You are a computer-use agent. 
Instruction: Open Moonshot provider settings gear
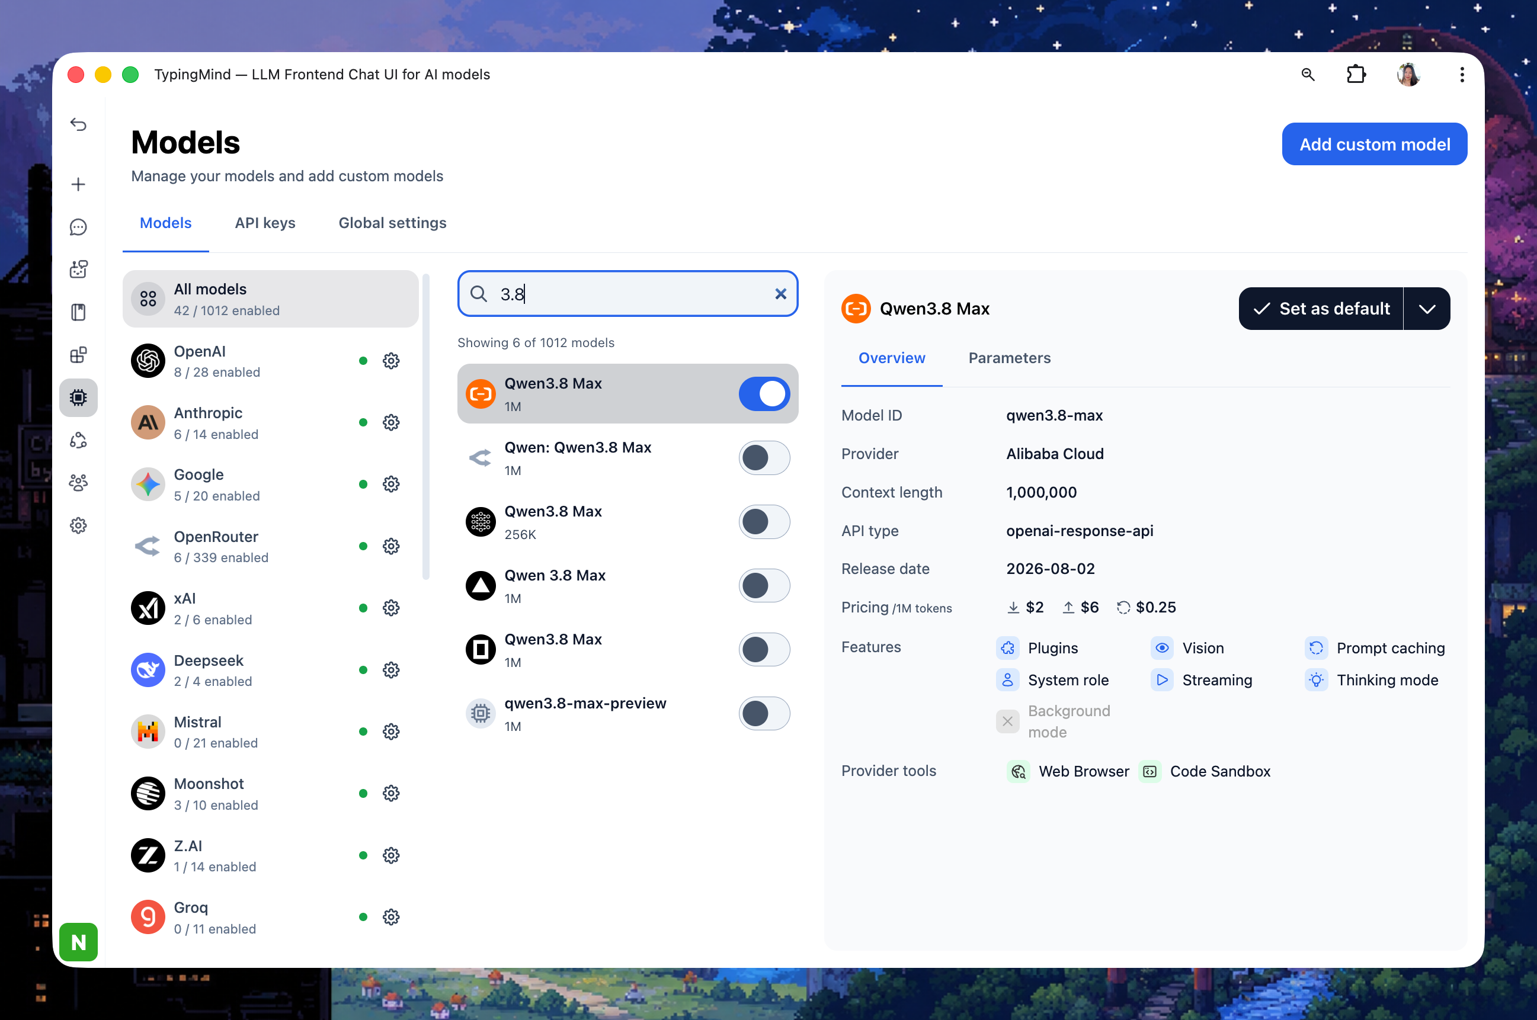[391, 794]
